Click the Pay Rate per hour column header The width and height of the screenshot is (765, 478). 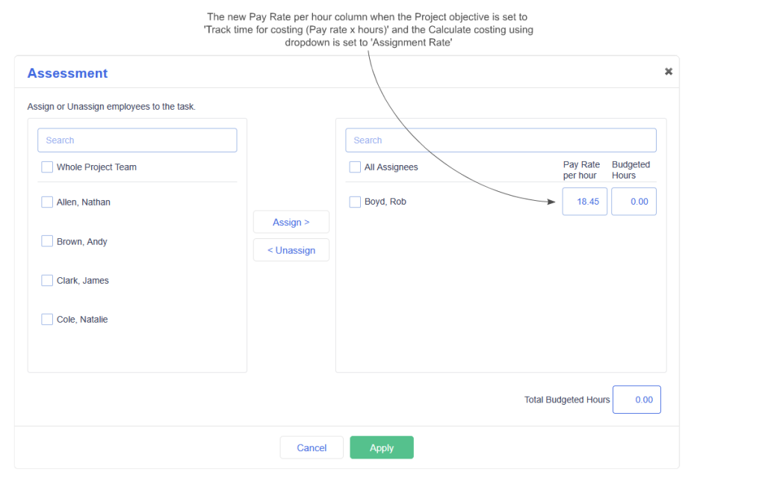point(581,170)
